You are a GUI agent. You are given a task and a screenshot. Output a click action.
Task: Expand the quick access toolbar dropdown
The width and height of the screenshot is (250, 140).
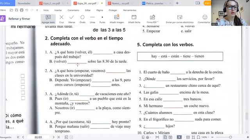coord(37,10)
